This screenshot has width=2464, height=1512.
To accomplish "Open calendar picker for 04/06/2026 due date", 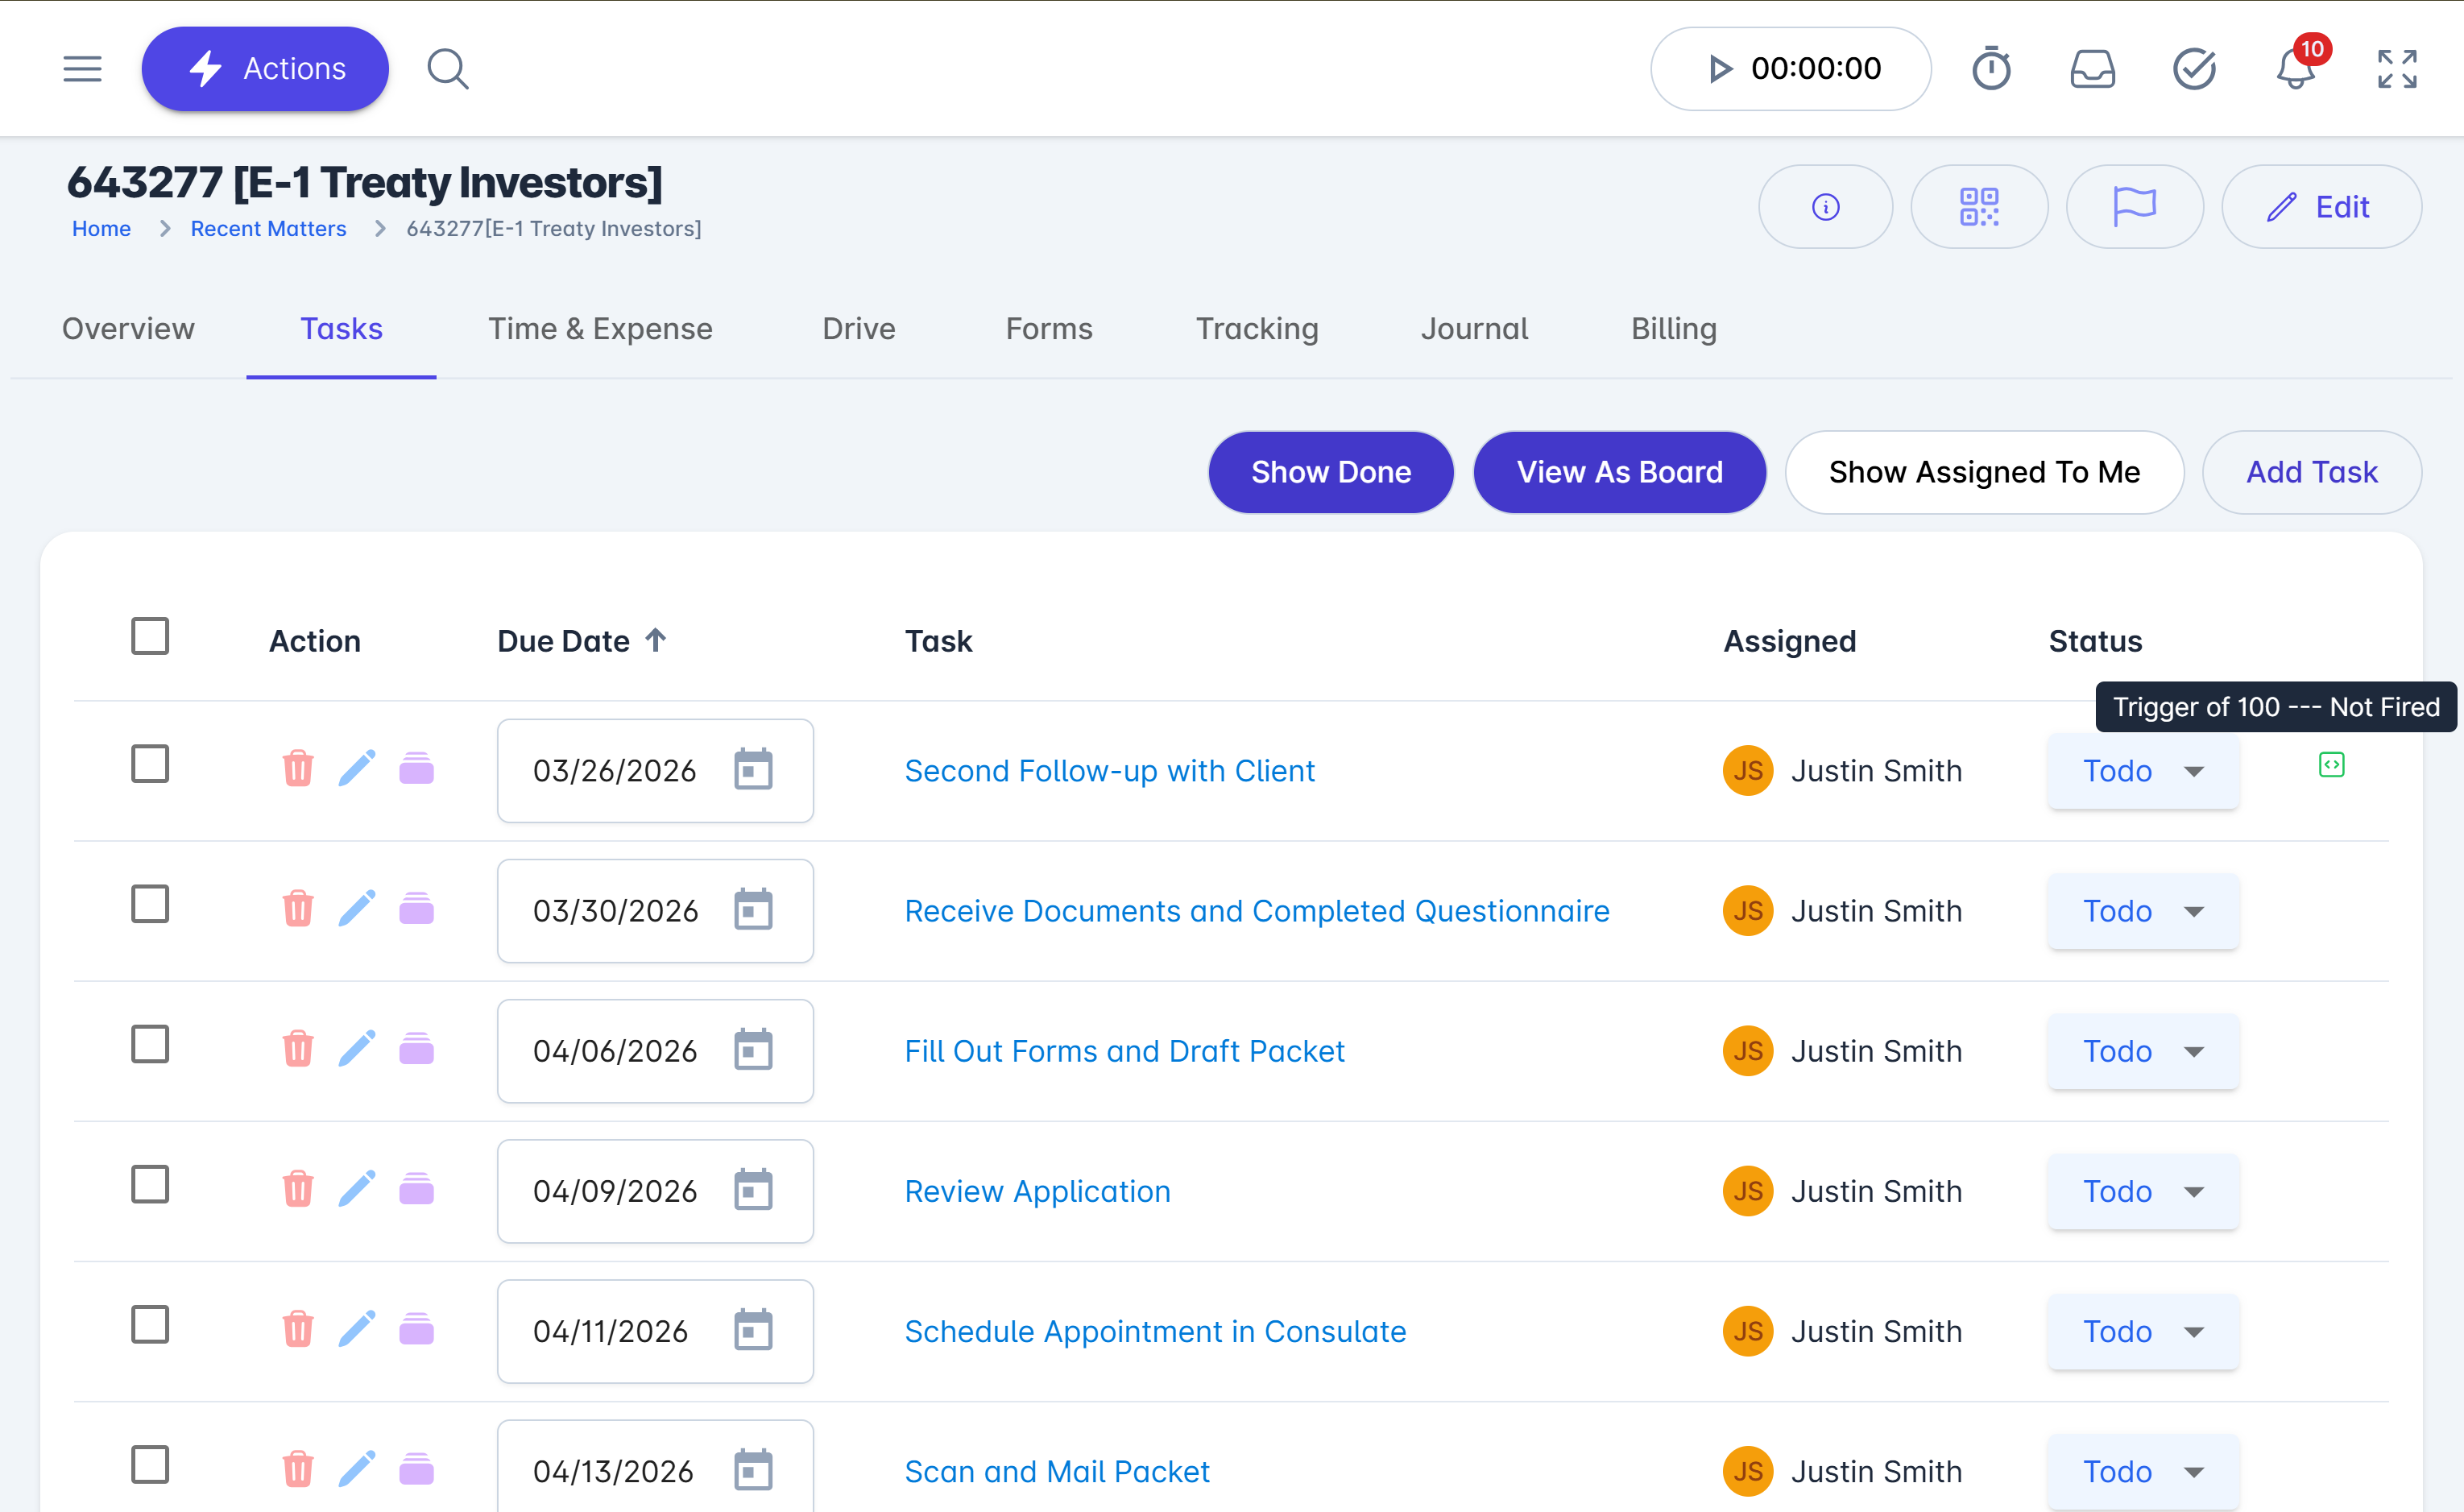I will 753,1050.
